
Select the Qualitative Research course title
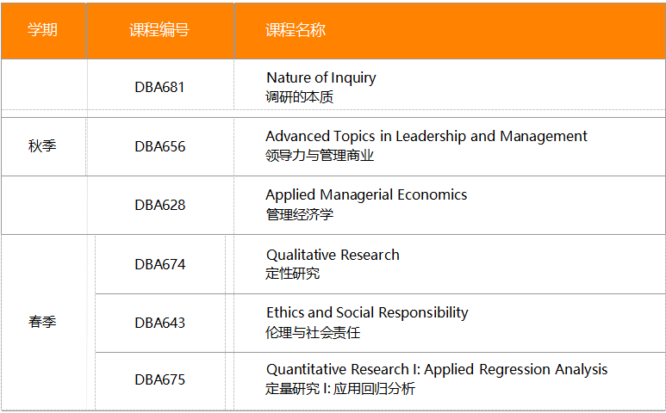[333, 255]
